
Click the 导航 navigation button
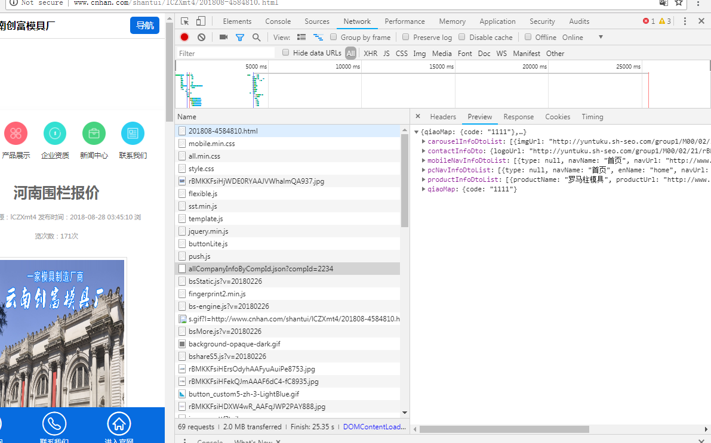144,26
